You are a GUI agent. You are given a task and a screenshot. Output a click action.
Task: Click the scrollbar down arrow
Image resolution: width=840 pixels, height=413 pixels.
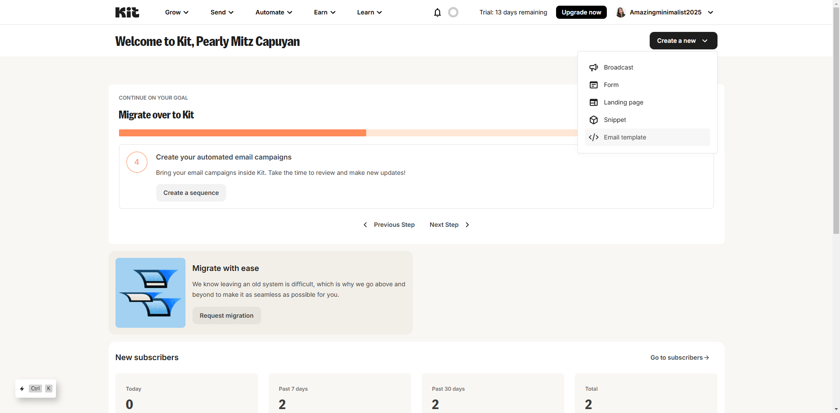(x=836, y=409)
